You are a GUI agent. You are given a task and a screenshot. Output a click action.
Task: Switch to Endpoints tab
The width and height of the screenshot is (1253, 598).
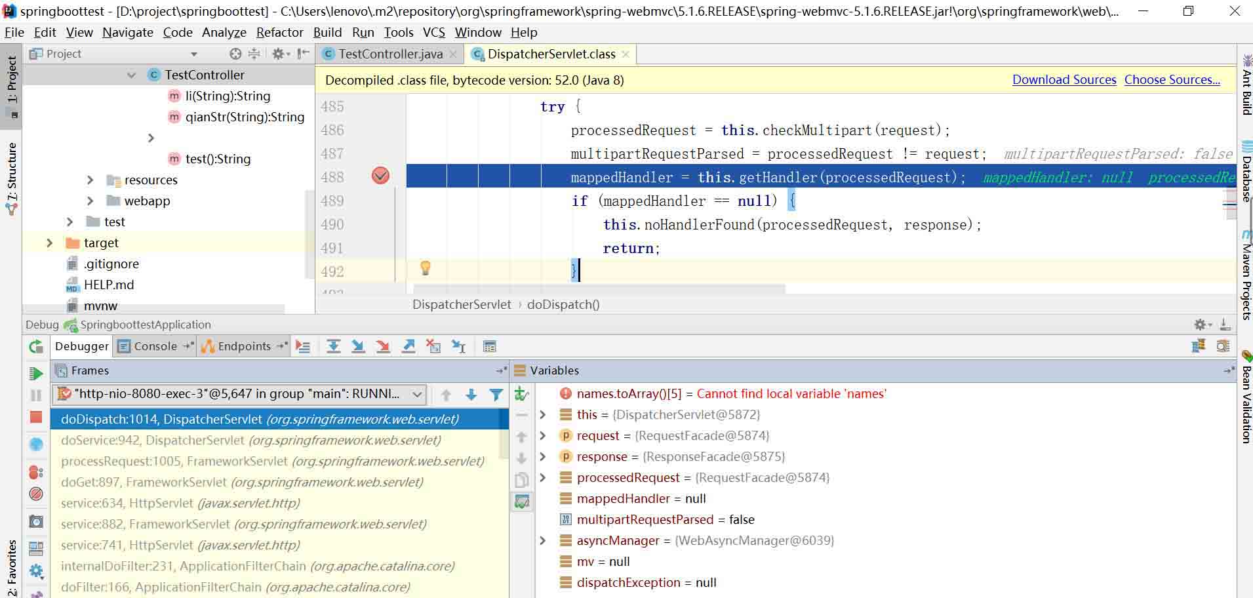pos(244,346)
